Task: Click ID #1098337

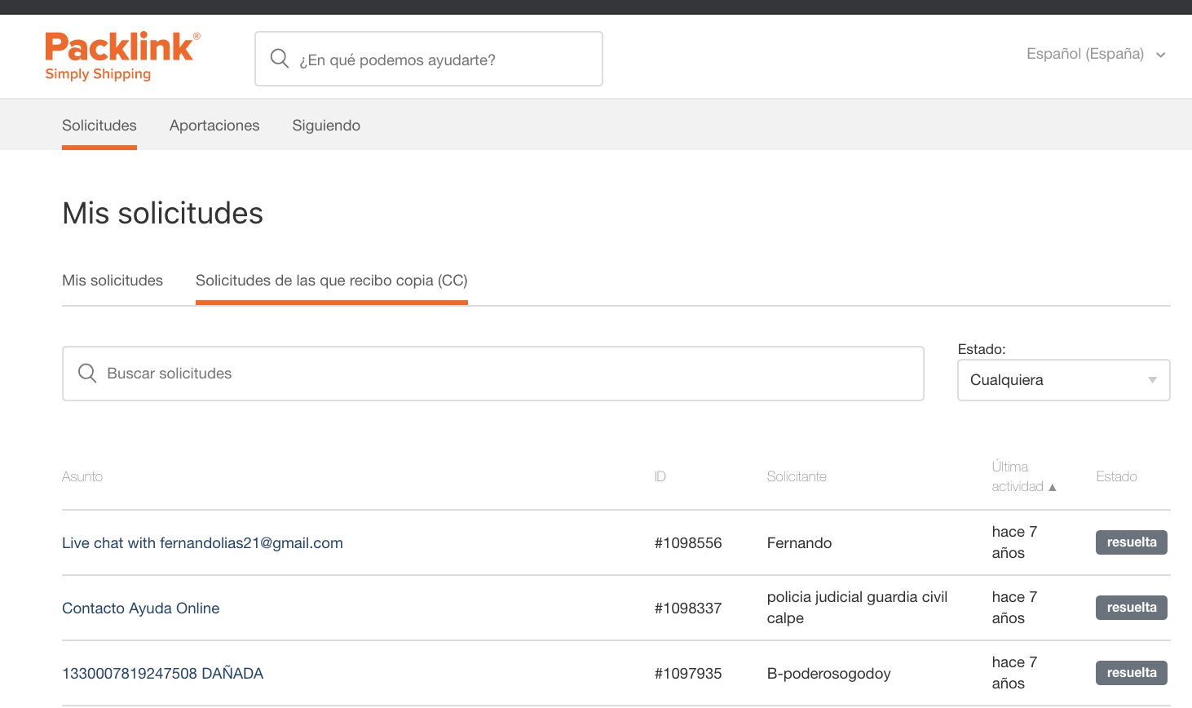Action: (x=688, y=608)
